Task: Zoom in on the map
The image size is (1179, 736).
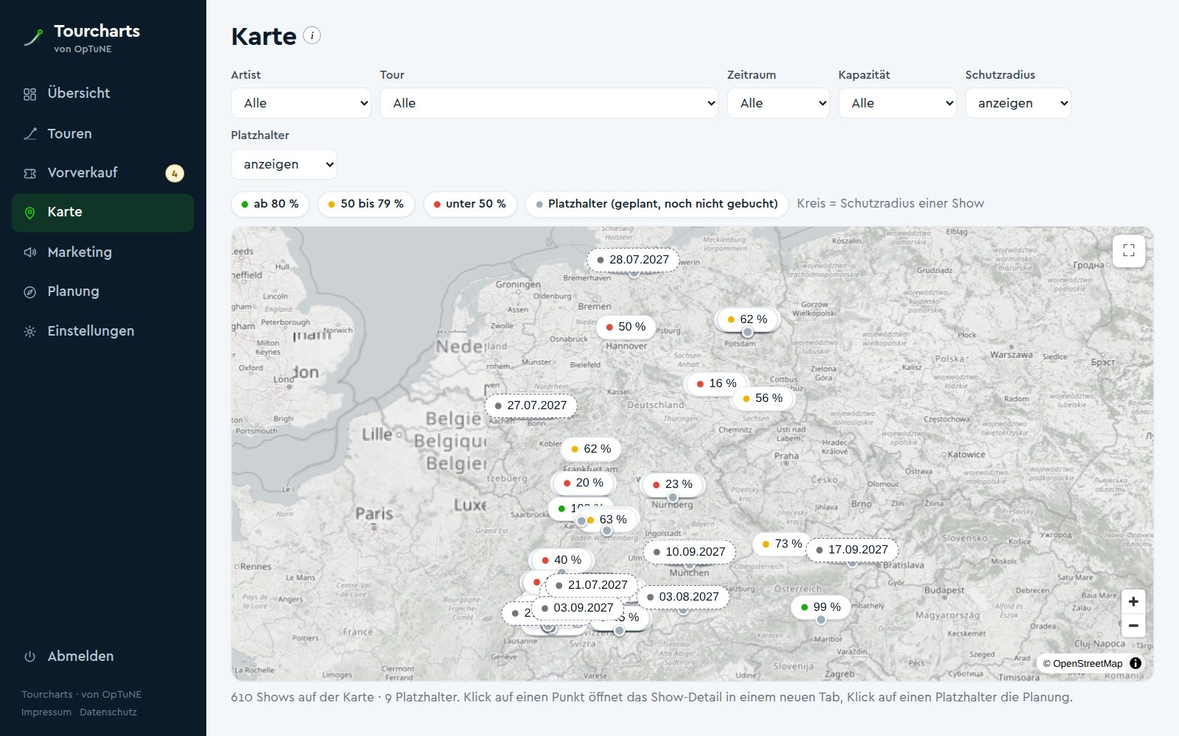Action: coord(1133,601)
